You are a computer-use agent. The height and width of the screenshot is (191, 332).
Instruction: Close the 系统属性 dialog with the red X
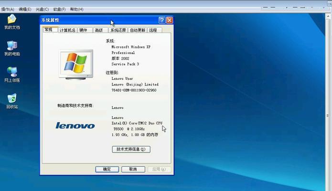point(170,20)
